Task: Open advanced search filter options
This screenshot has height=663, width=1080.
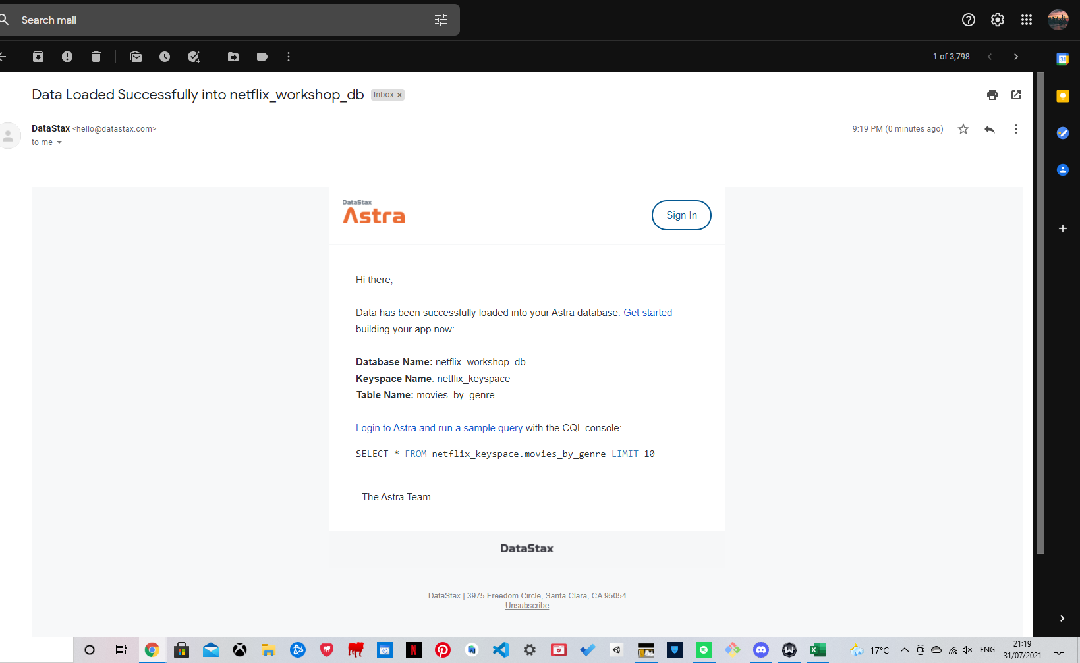Action: pyautogui.click(x=440, y=20)
